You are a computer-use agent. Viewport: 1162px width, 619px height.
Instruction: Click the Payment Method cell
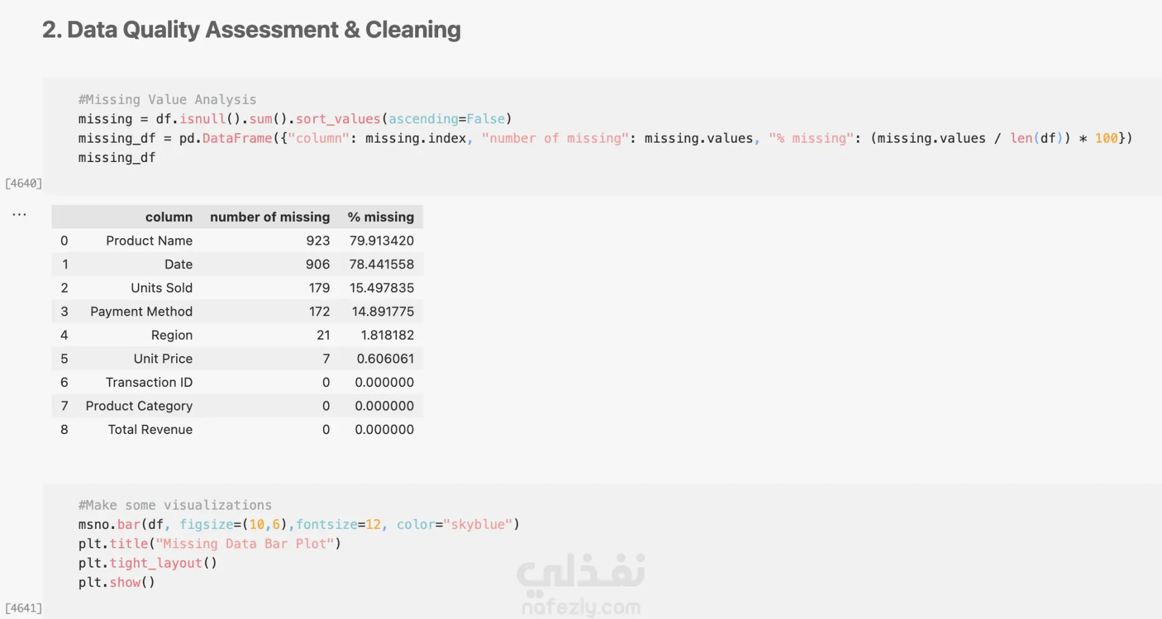pyautogui.click(x=141, y=311)
